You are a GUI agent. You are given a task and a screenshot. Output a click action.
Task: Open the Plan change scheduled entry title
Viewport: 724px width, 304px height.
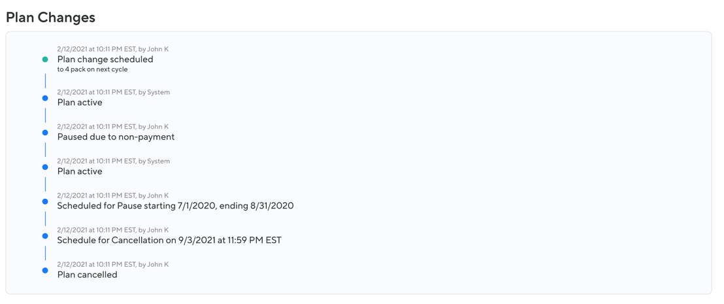click(105, 59)
